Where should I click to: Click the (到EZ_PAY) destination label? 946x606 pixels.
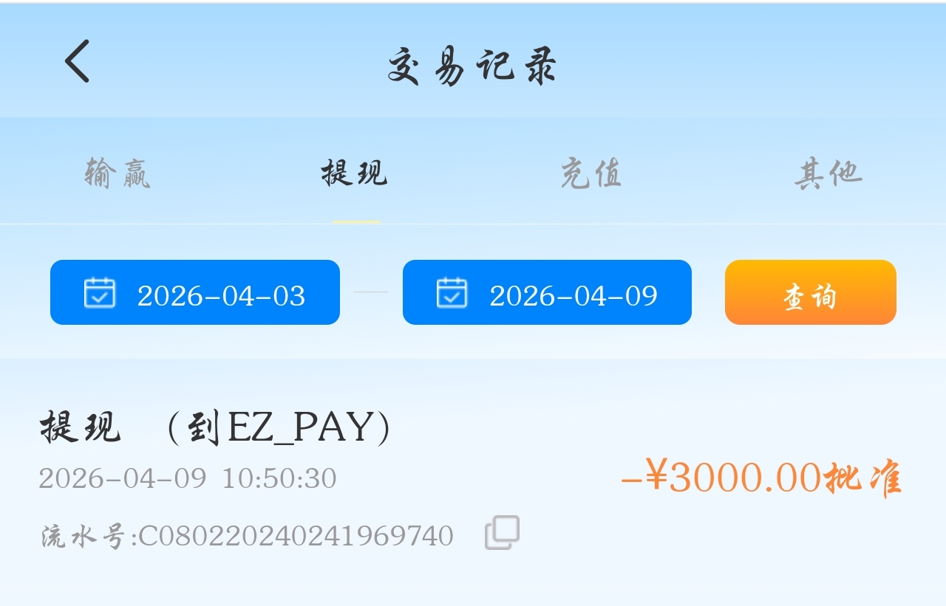coord(279,427)
